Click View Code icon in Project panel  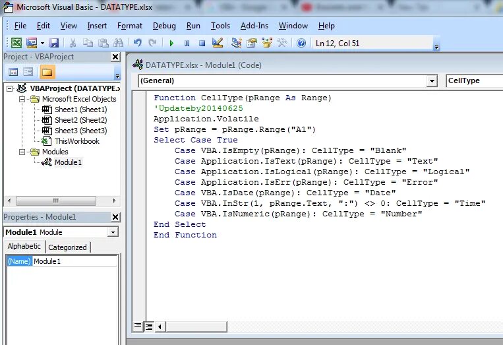point(13,72)
